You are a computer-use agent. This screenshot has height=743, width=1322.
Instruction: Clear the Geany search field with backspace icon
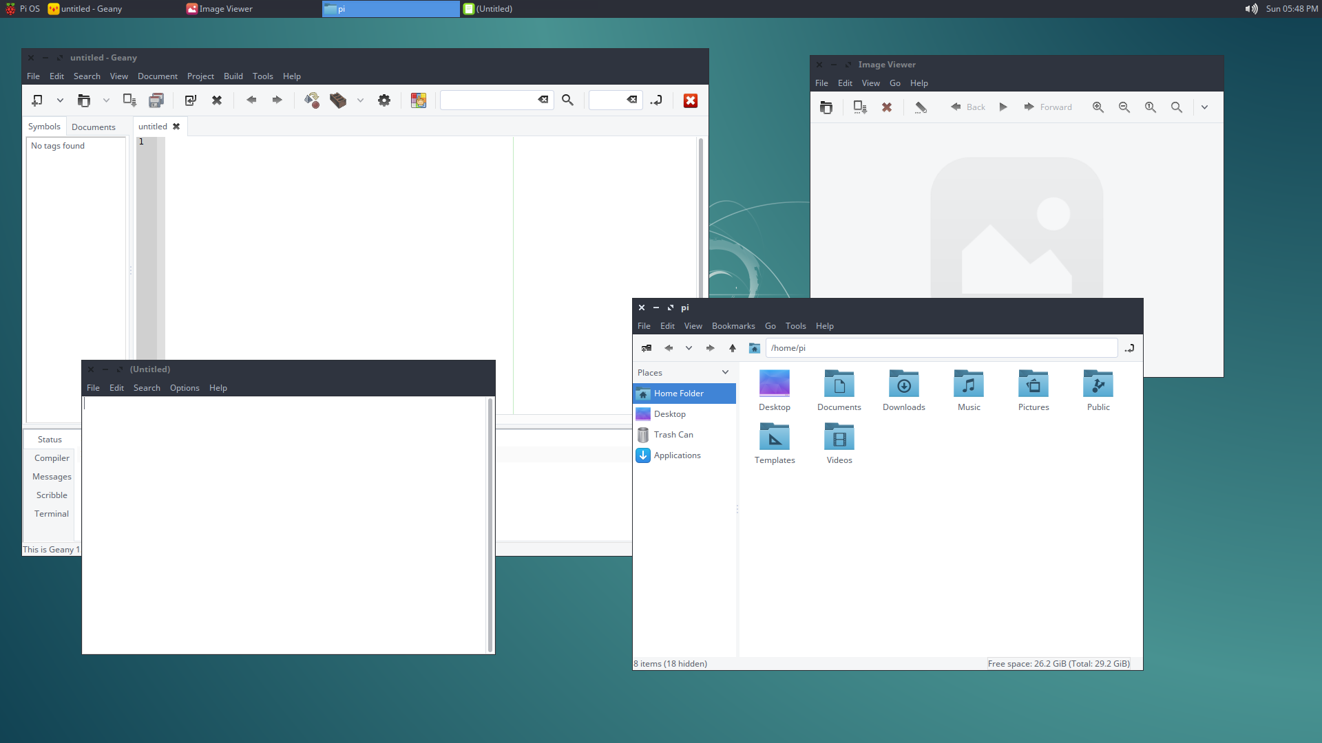[543, 100]
